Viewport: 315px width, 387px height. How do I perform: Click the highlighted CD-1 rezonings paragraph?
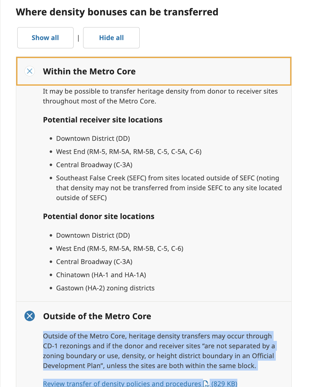click(159, 351)
